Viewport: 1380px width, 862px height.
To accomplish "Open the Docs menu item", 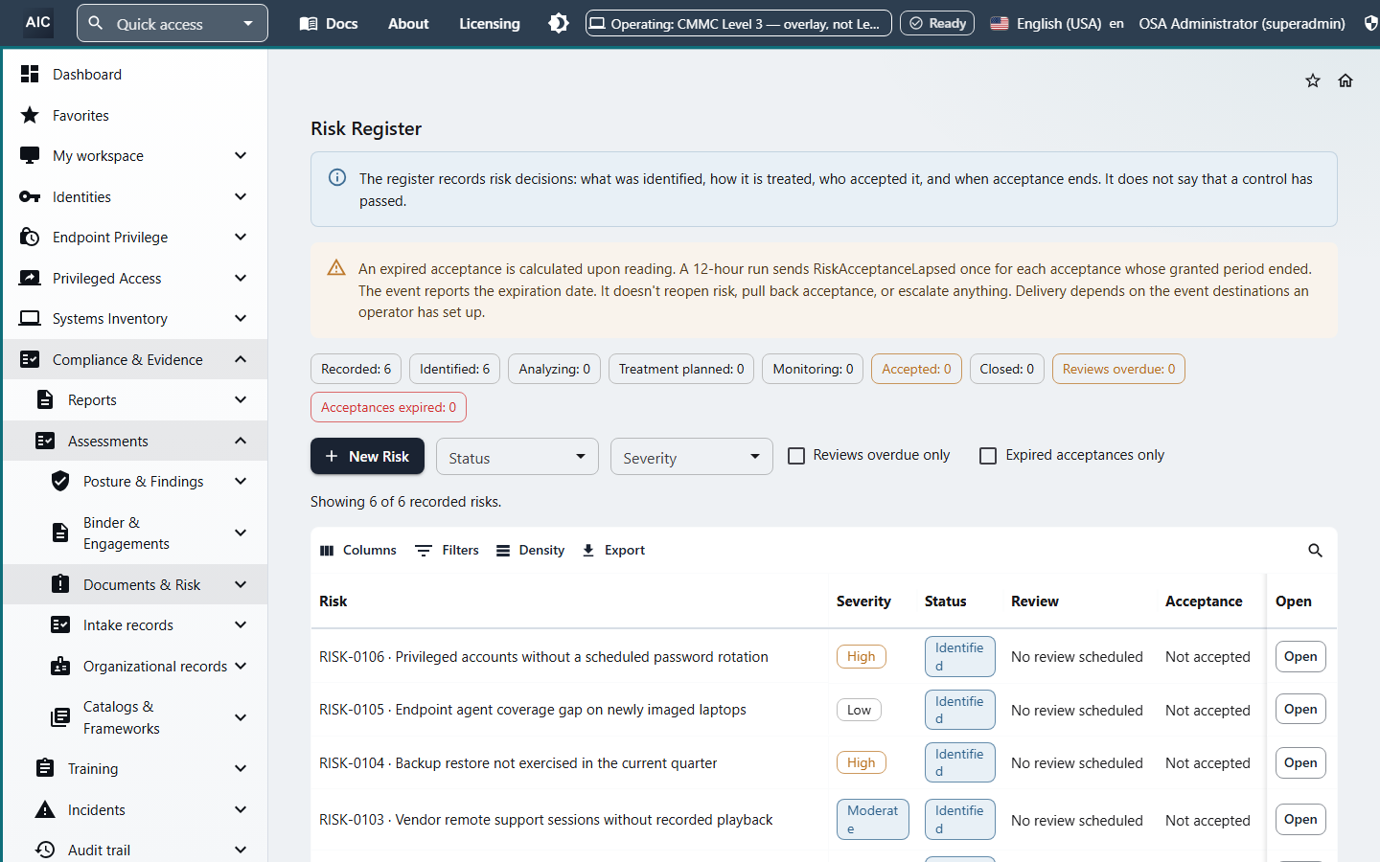I will click(329, 23).
